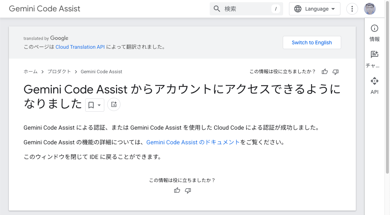Click thumbs up beside the page breadcrumb

pyautogui.click(x=325, y=72)
